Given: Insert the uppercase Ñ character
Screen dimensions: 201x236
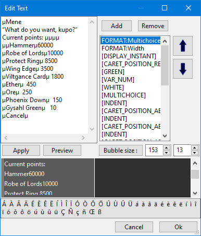Looking at the screenshot, I should (x=70, y=212).
